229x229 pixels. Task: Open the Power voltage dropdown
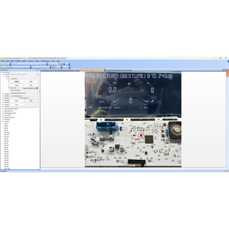pos(16,88)
